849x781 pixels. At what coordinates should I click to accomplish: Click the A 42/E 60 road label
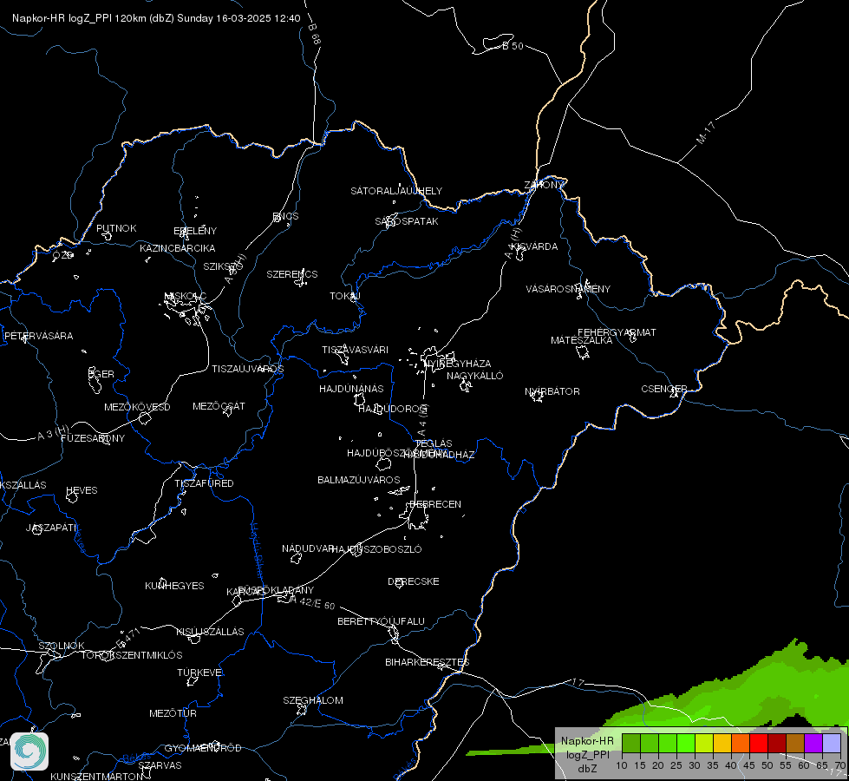(312, 603)
